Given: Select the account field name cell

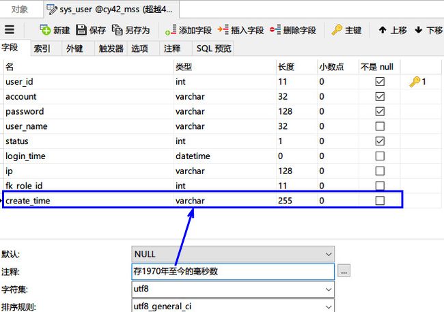Looking at the screenshot, I should pyautogui.click(x=89, y=96).
